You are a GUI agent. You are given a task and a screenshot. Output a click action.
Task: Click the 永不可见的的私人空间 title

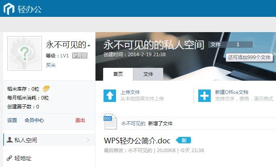[154, 45]
